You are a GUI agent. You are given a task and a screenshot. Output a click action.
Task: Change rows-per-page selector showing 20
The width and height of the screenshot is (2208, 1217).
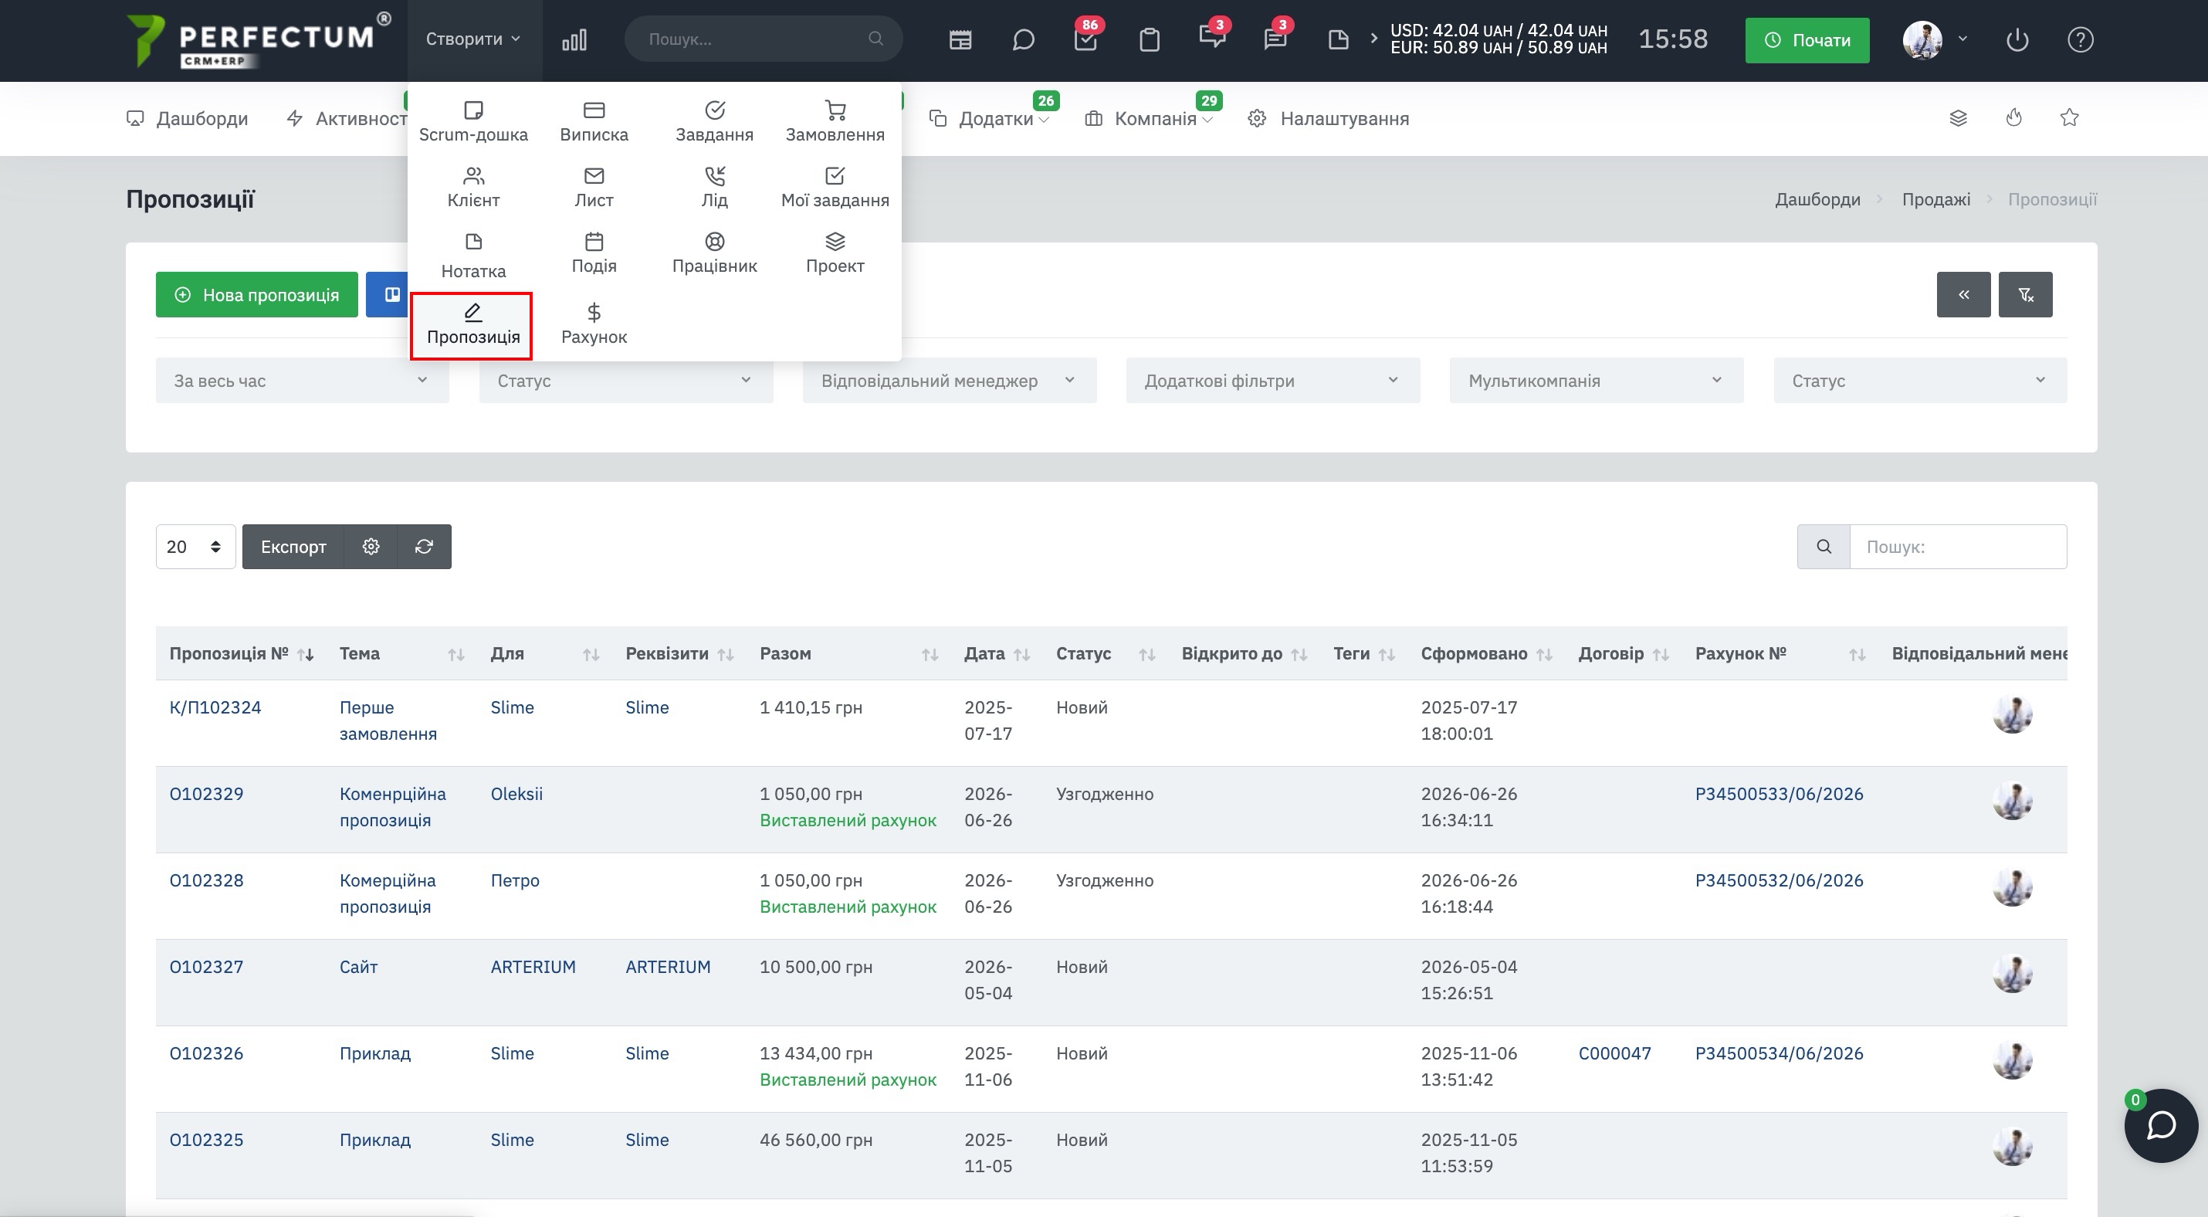tap(195, 547)
